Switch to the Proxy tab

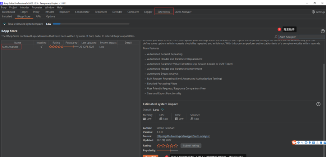click(36, 12)
